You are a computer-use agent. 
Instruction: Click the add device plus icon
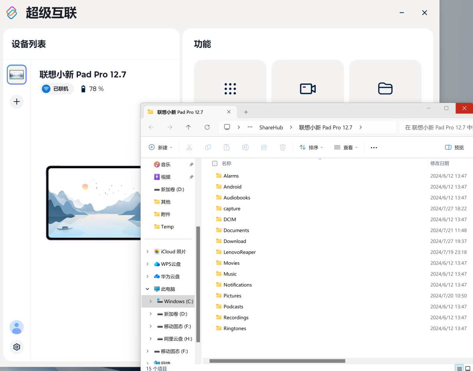pyautogui.click(x=17, y=102)
